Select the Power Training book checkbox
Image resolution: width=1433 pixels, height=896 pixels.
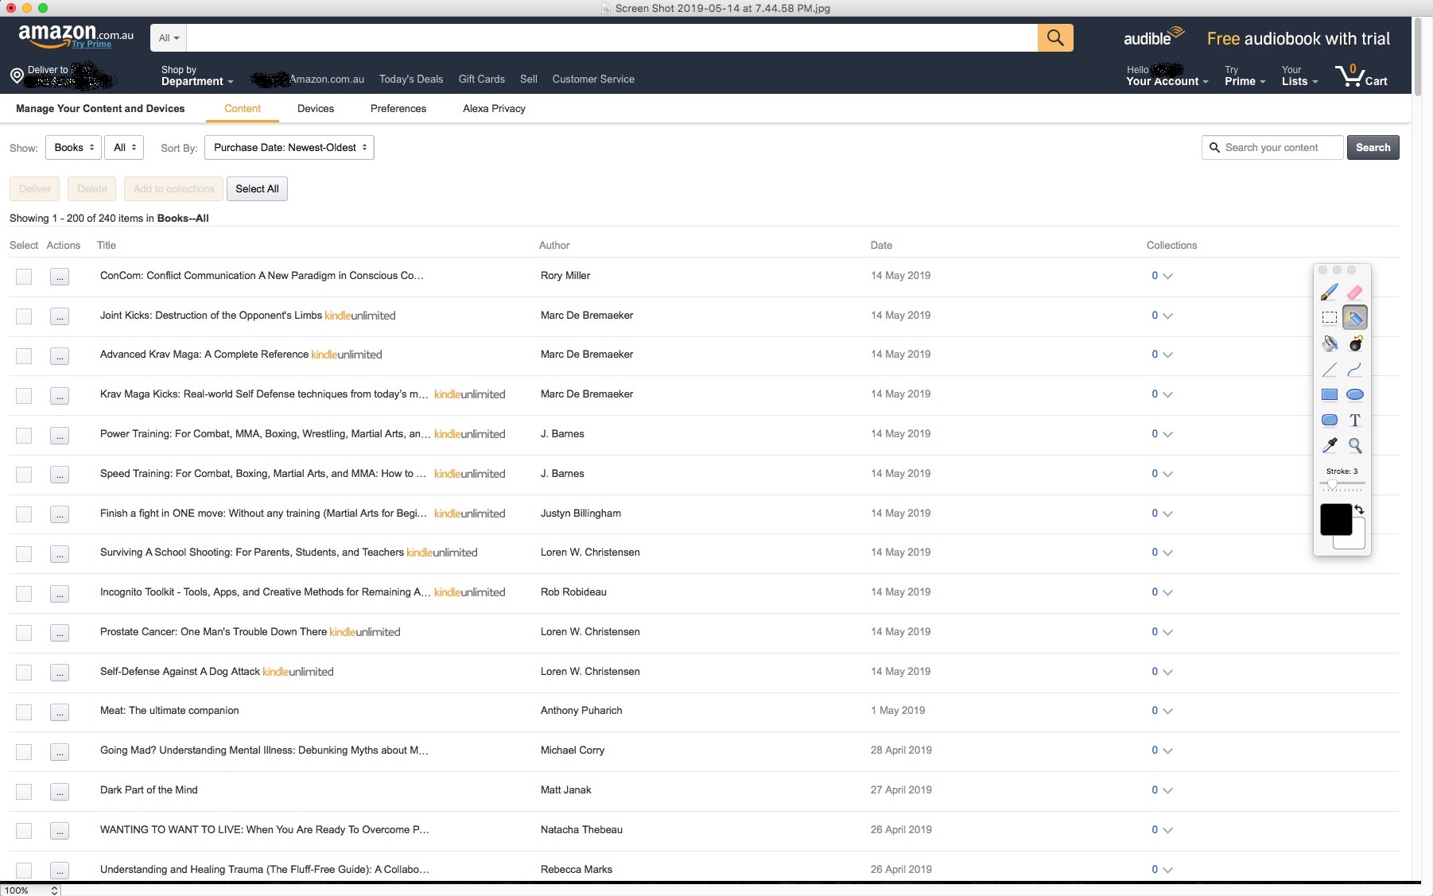click(24, 435)
